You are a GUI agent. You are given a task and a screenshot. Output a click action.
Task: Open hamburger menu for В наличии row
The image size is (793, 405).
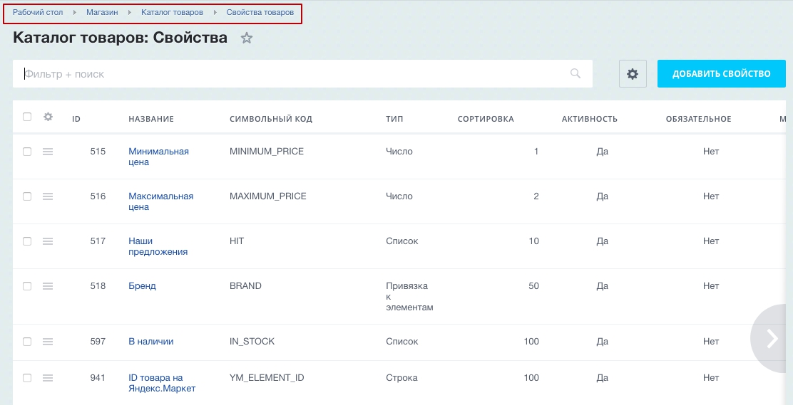tap(48, 342)
